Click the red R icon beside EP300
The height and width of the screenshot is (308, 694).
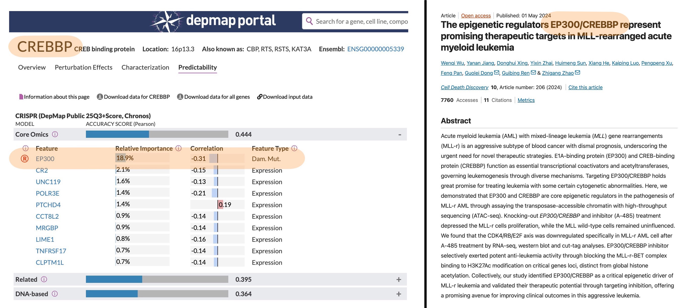(24, 159)
